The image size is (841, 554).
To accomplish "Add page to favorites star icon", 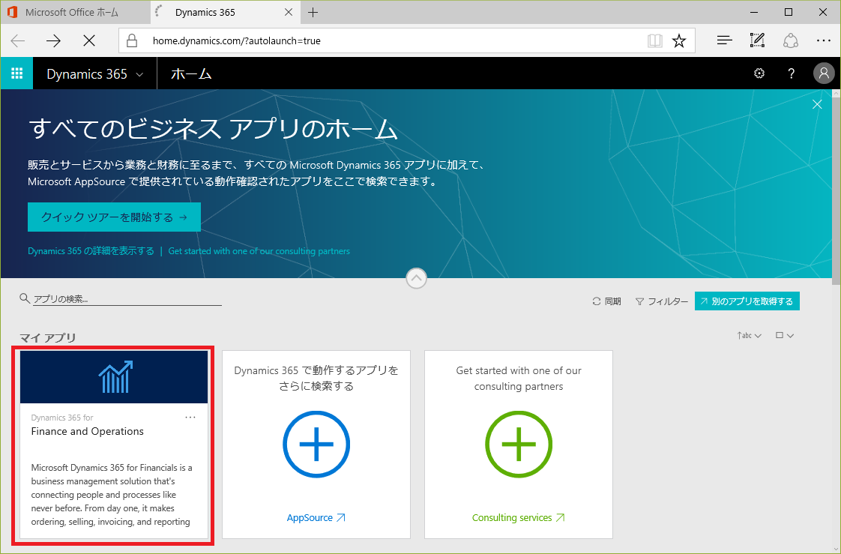I will click(x=679, y=40).
